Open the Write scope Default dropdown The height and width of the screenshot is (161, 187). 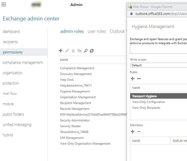159,65
